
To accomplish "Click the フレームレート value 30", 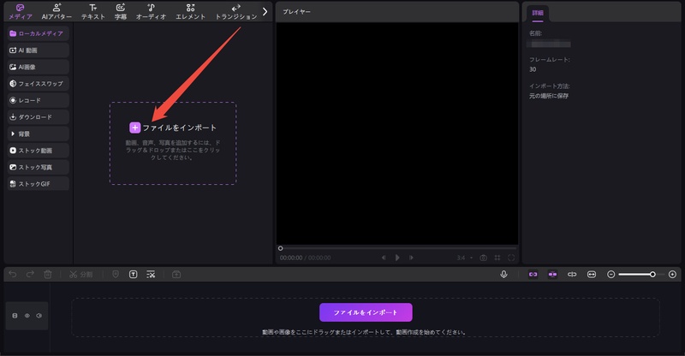I will (x=533, y=69).
